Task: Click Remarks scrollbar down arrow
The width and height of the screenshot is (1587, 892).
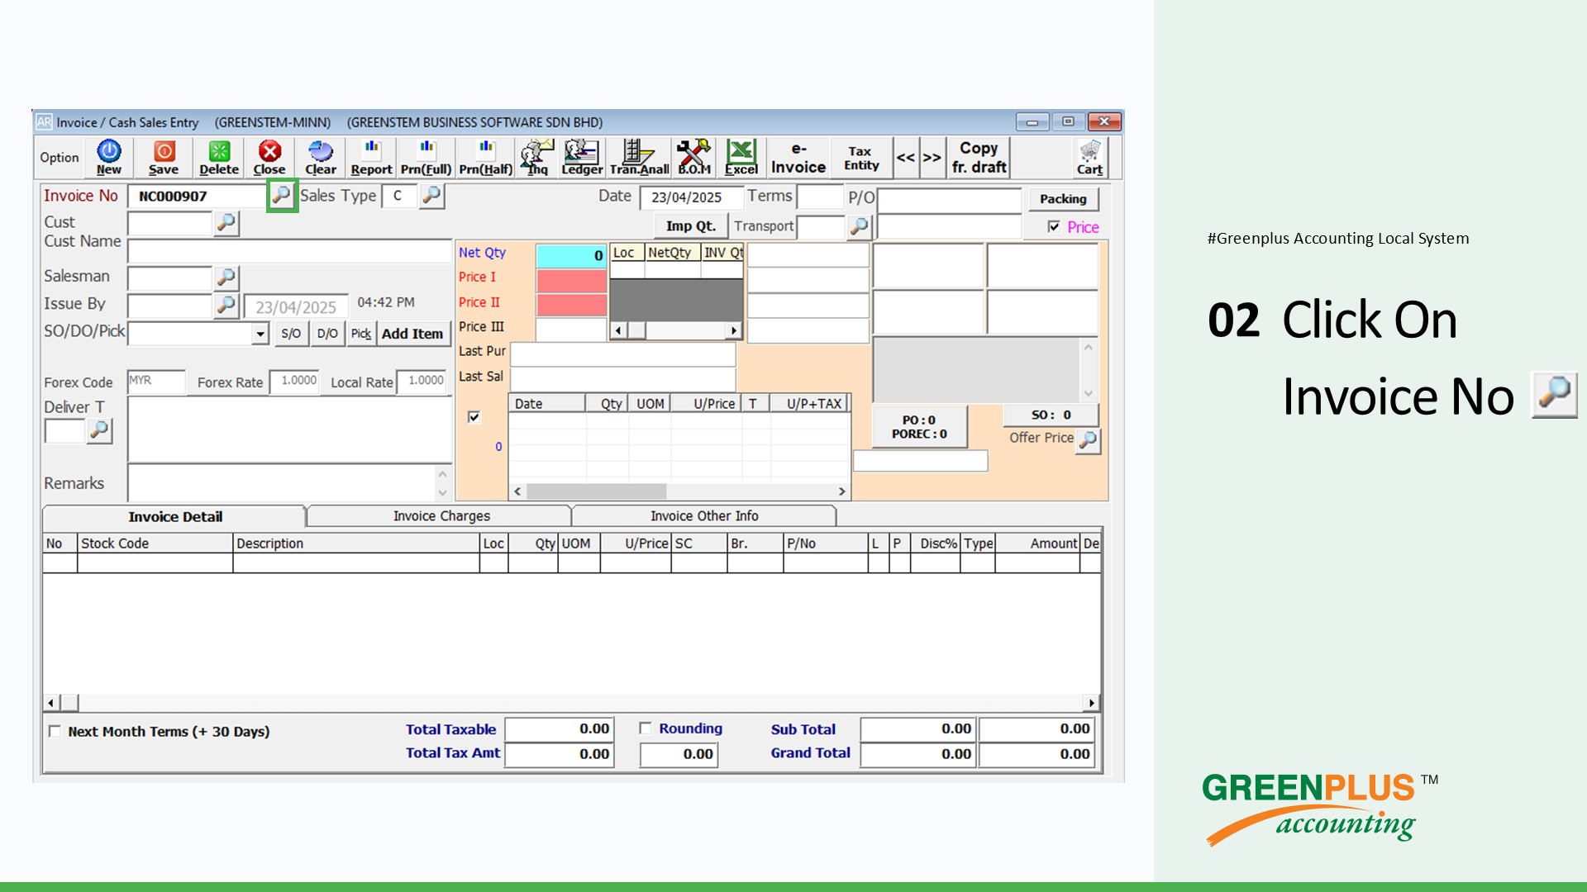Action: [x=442, y=493]
